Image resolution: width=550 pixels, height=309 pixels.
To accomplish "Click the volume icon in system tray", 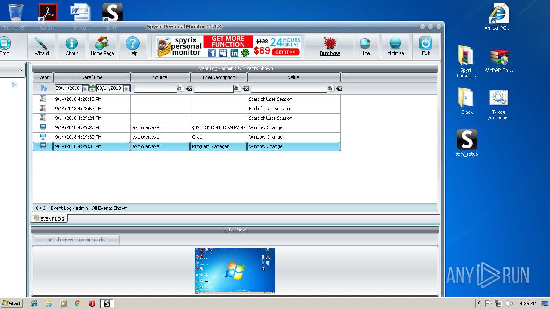I will coord(509,303).
